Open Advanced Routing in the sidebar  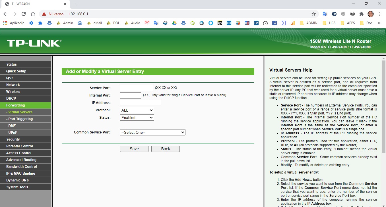(x=26, y=160)
